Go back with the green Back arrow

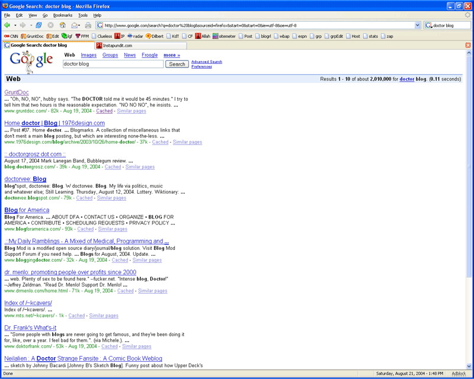[7, 25]
